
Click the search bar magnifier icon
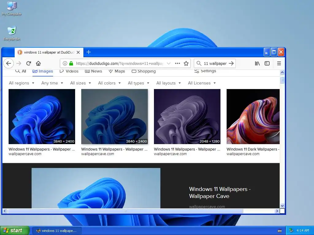point(199,64)
